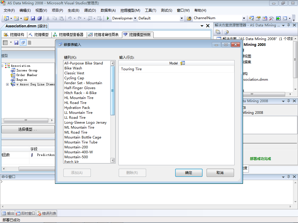Expand the v Assoc Seq Line Items node

pyautogui.click(x=7, y=84)
